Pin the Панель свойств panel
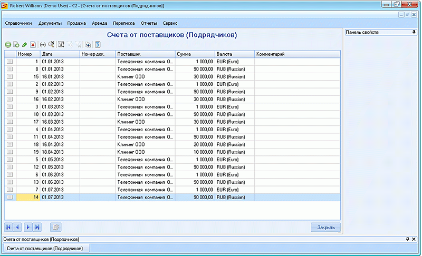 414,32
